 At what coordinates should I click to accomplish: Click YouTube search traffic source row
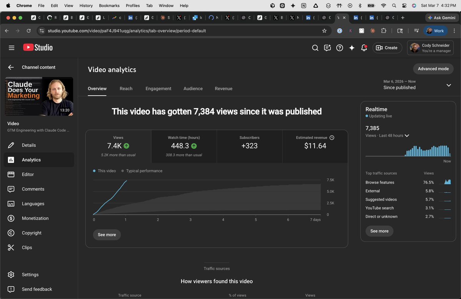(408, 208)
